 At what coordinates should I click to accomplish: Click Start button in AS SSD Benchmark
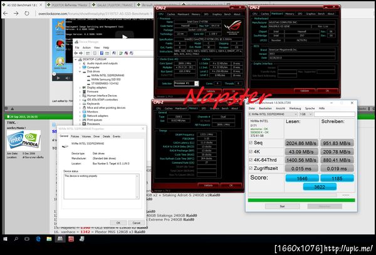282,206
